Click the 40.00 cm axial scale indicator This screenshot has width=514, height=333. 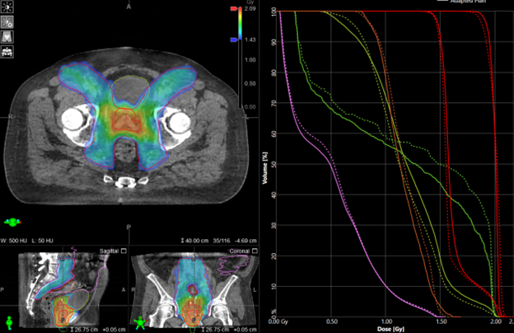[x=194, y=241]
